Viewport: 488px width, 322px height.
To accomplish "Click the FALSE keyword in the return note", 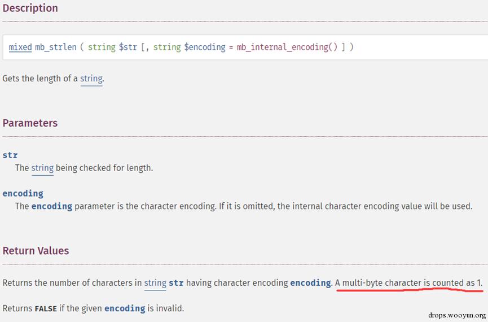I will pos(46,308).
